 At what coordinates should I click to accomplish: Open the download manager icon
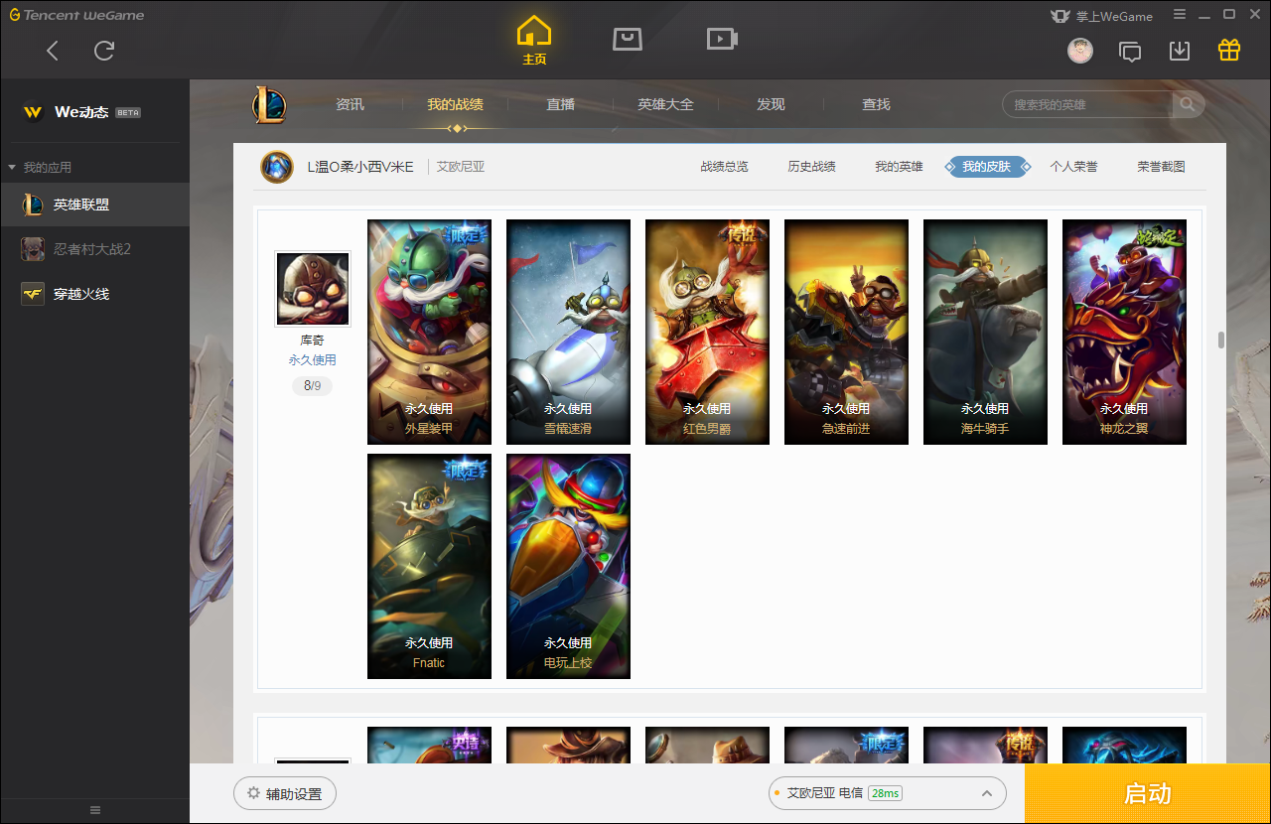tap(1180, 51)
